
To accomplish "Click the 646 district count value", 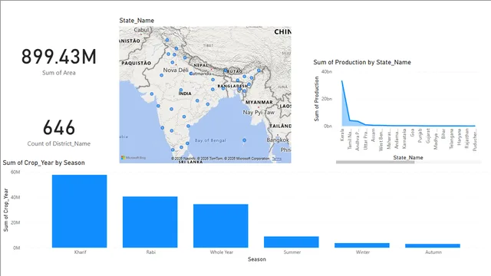I will coord(59,128).
